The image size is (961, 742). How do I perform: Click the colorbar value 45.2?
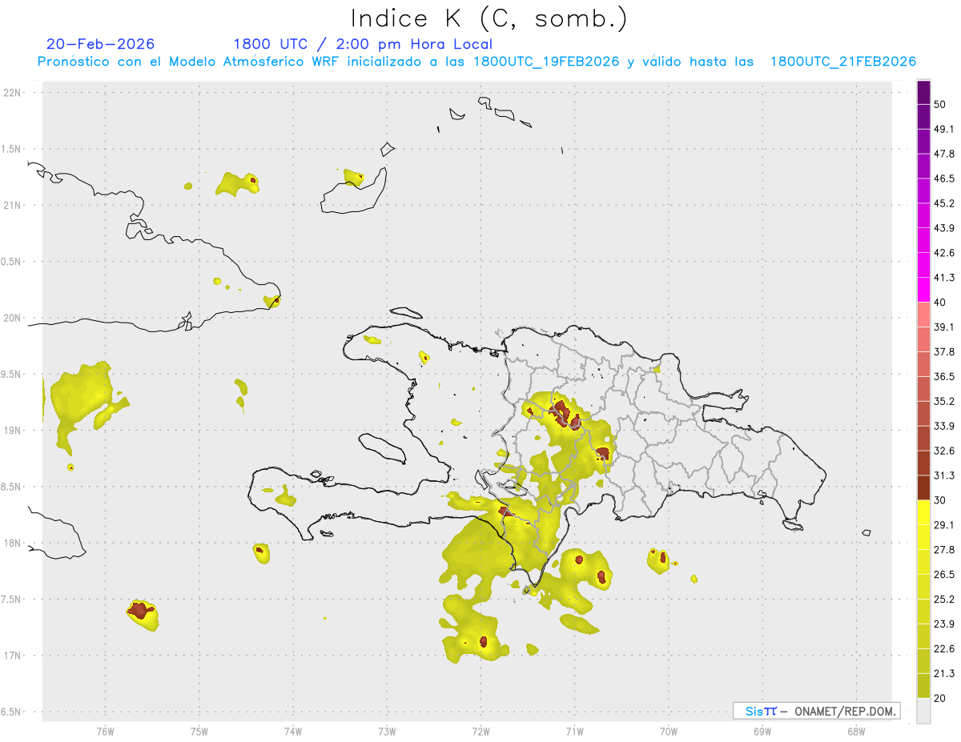(944, 203)
